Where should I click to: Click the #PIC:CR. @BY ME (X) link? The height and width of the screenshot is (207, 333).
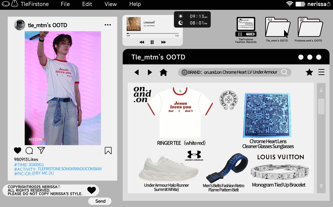pyautogui.click(x=34, y=173)
